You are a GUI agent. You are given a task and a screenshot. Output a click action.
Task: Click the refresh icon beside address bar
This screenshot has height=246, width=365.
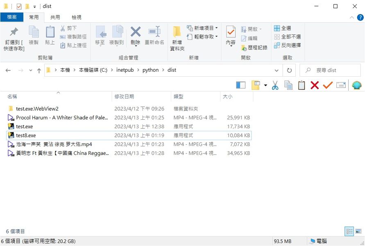[x=289, y=70]
